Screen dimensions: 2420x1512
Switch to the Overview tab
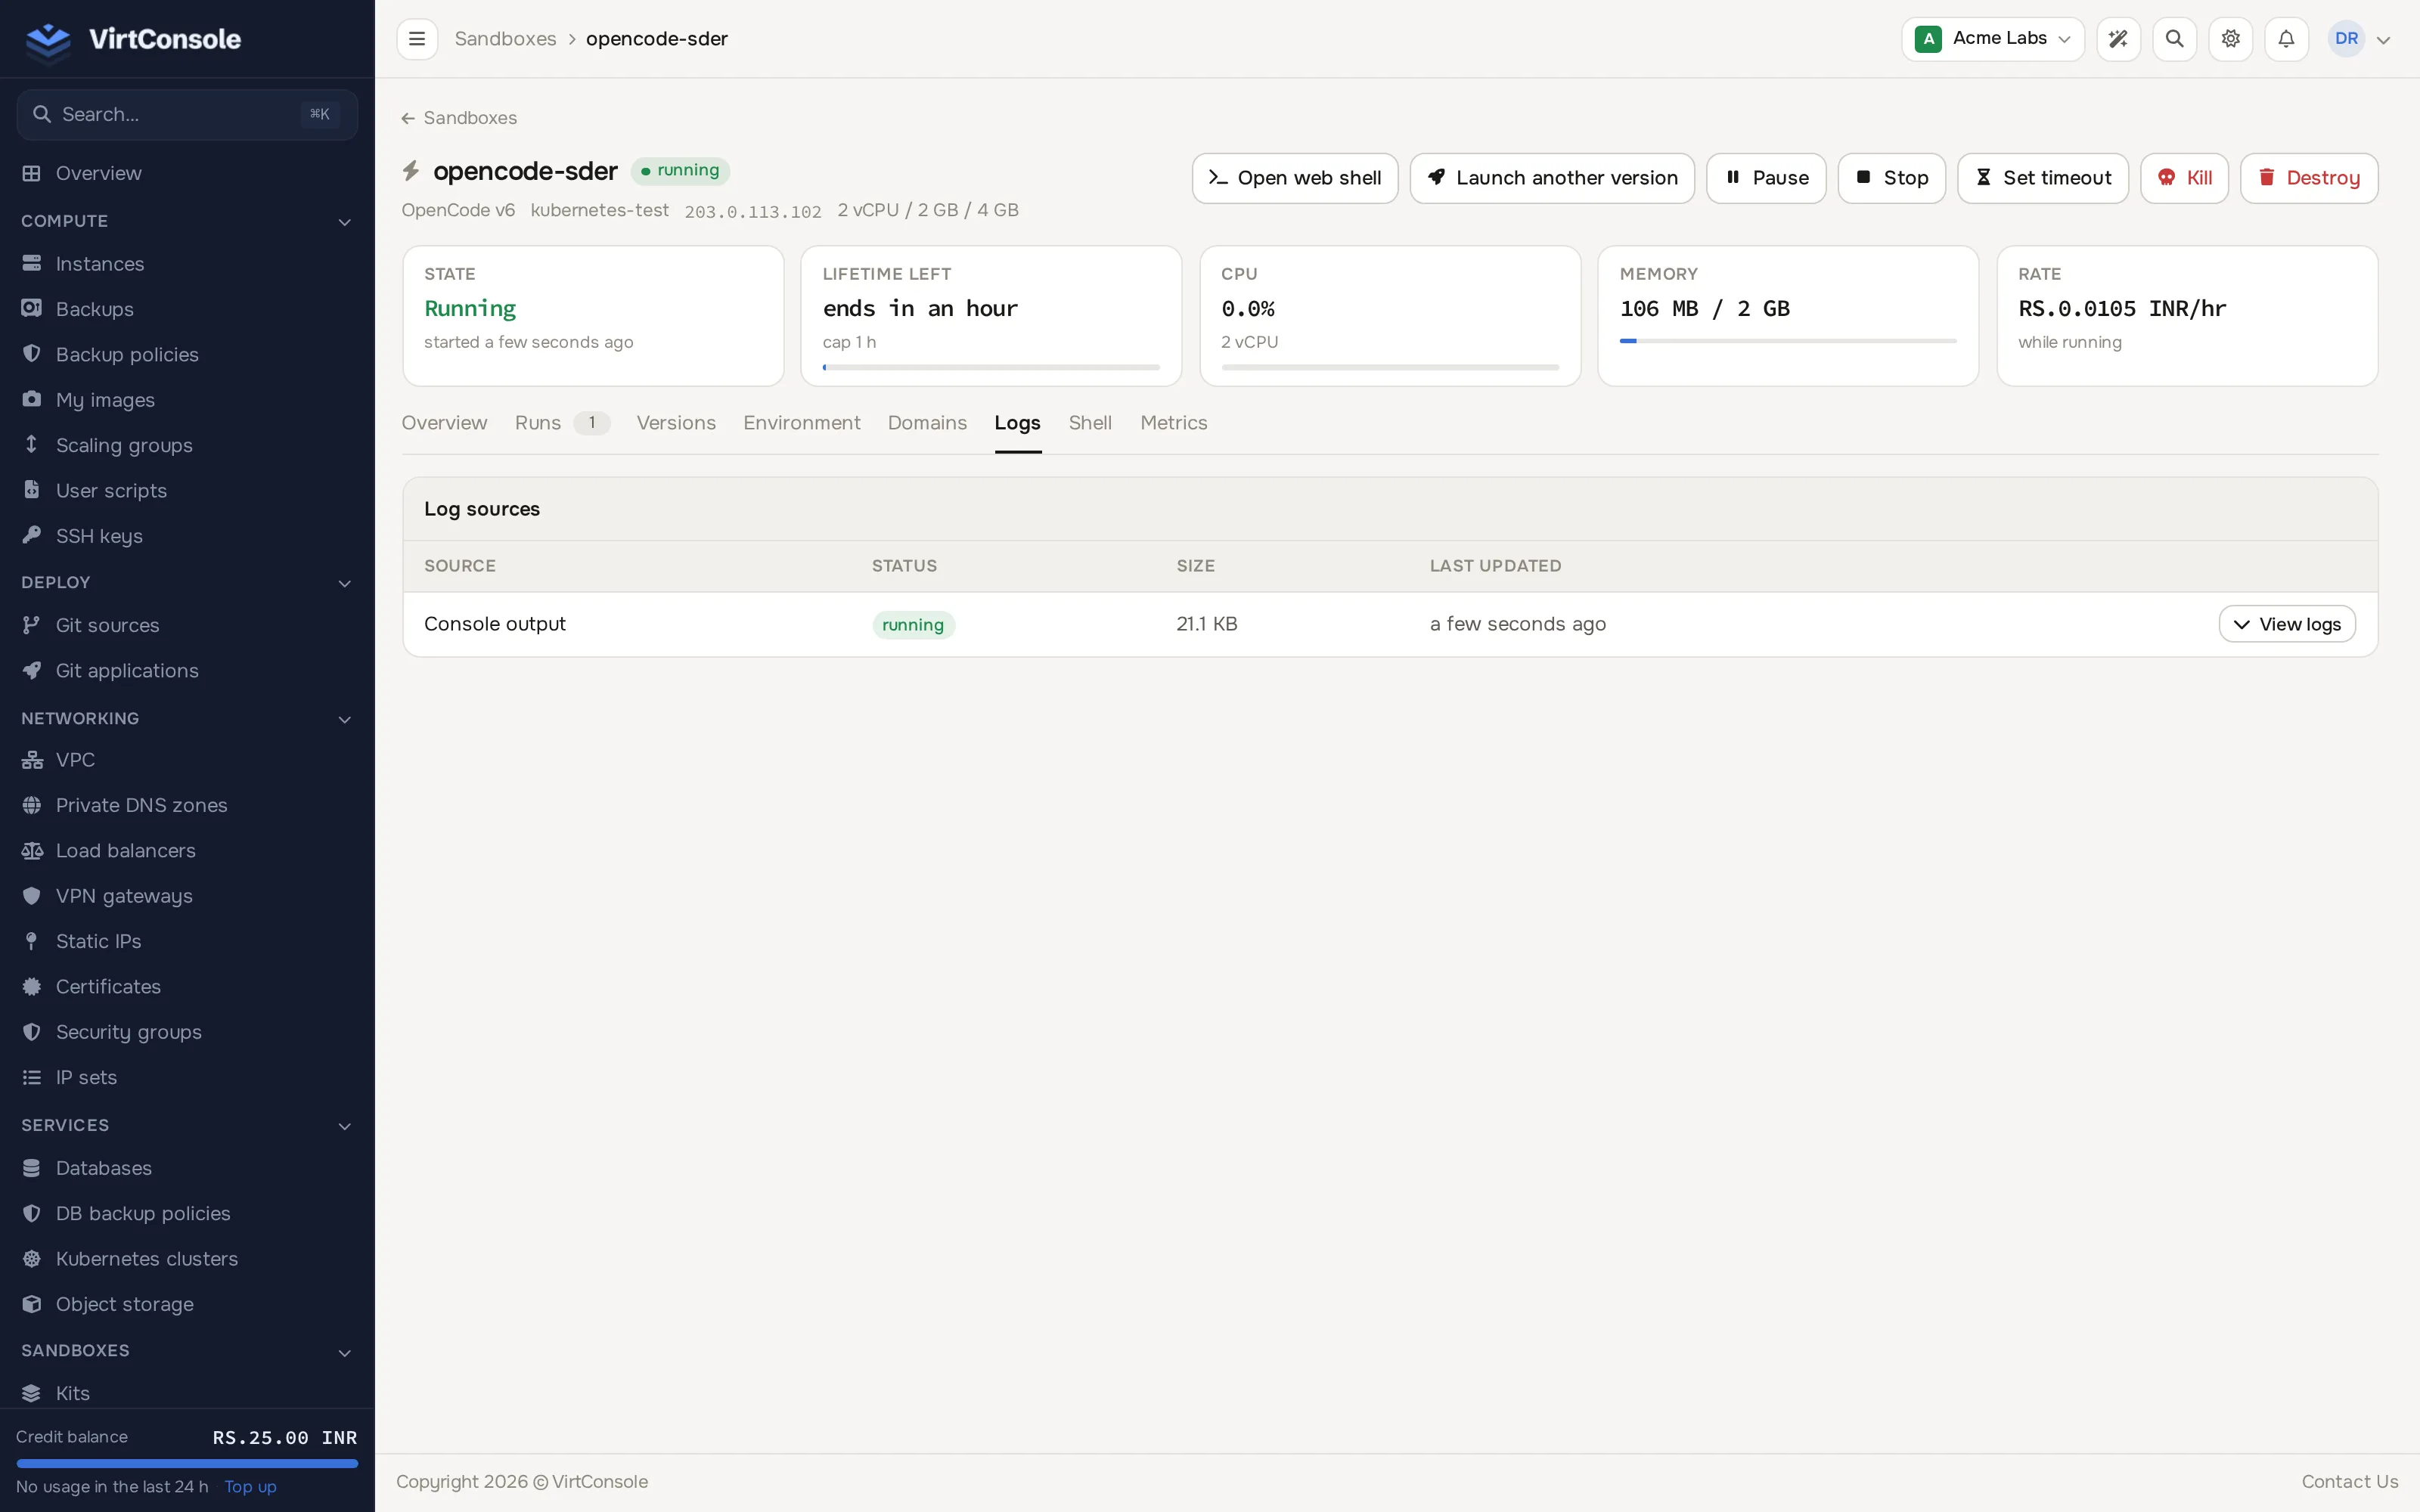[444, 423]
